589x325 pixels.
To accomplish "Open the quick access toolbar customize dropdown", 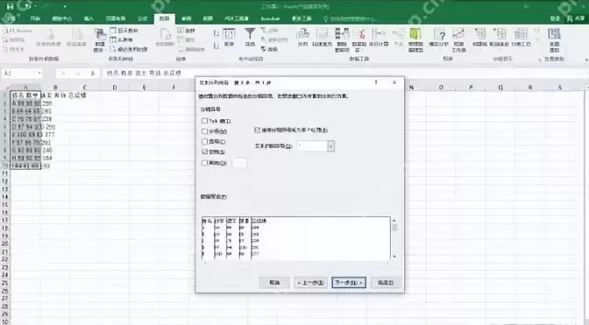I will (x=65, y=6).
